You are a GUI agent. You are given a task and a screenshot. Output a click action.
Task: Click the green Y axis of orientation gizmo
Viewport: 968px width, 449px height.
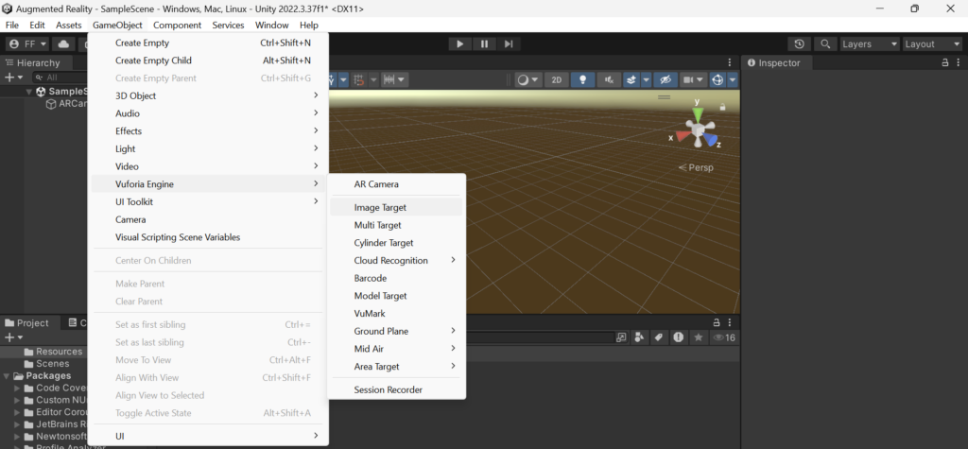[x=698, y=114]
